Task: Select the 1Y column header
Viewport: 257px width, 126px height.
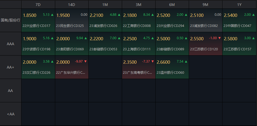Action: (x=239, y=4)
